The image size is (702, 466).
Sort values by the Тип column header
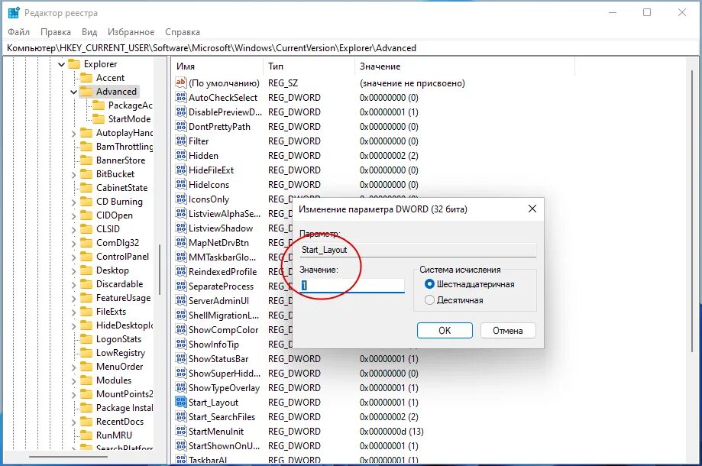(x=309, y=66)
